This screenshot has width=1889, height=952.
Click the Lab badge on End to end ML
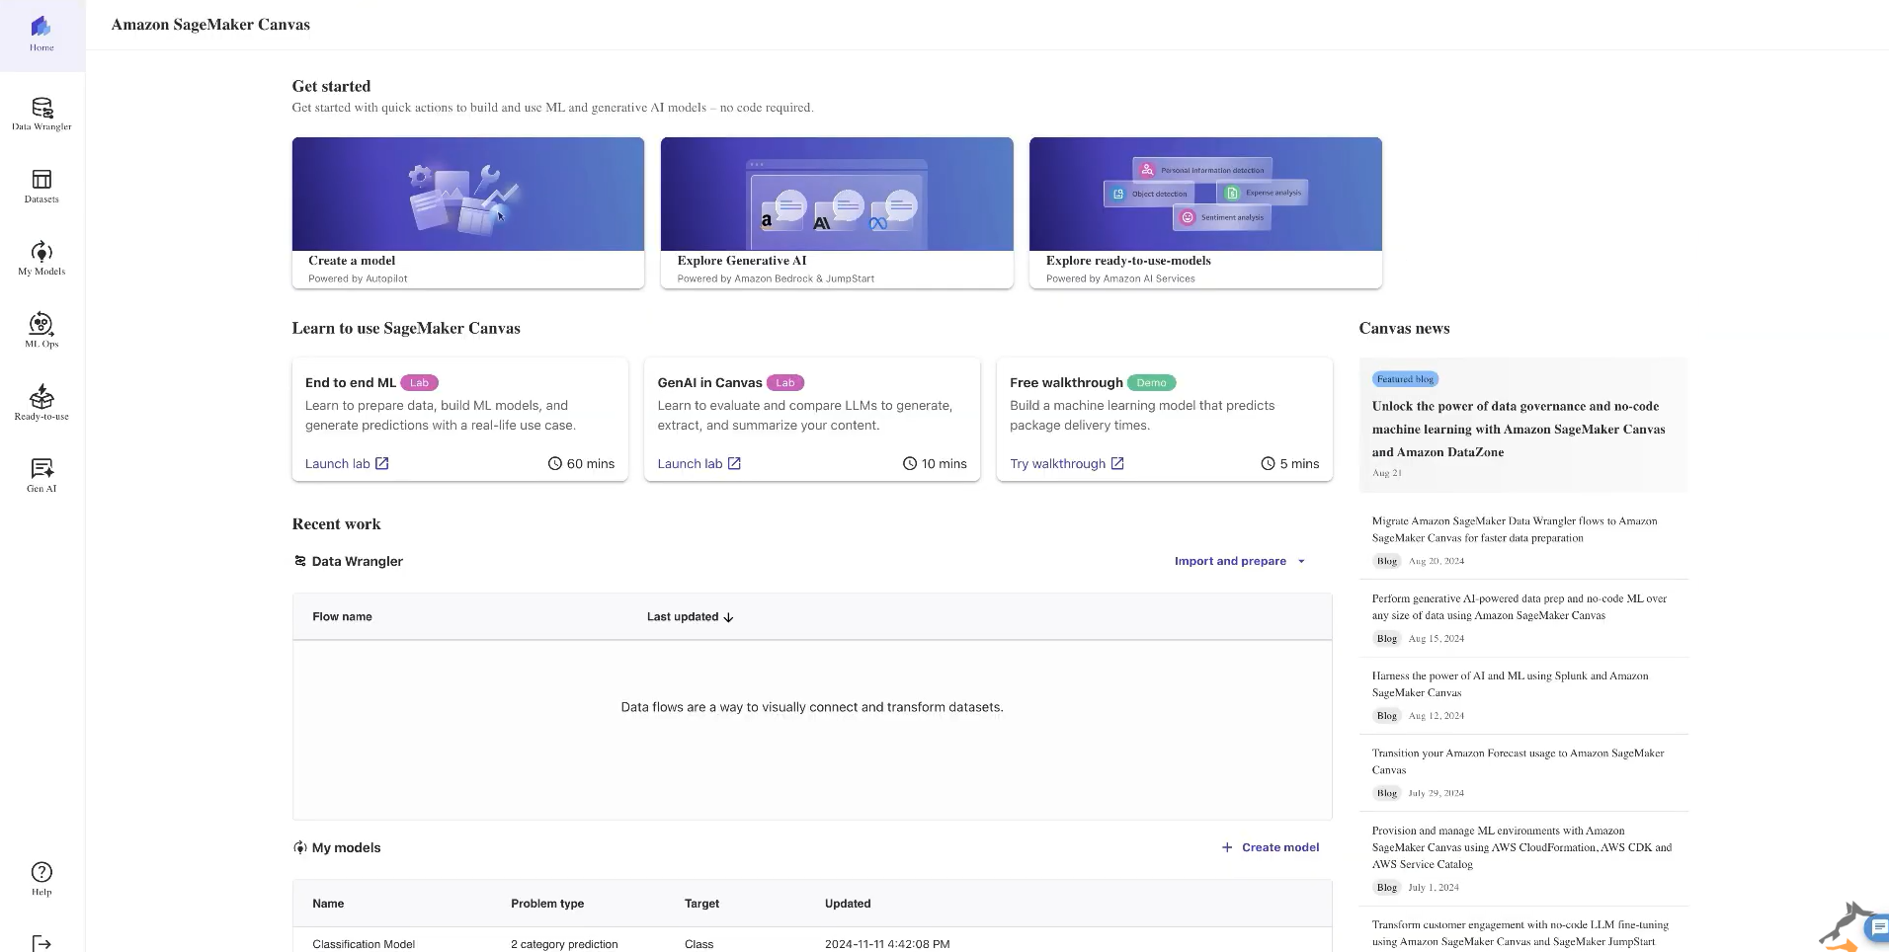tap(419, 383)
